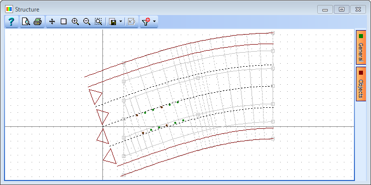Zoom out of the structure

point(87,22)
